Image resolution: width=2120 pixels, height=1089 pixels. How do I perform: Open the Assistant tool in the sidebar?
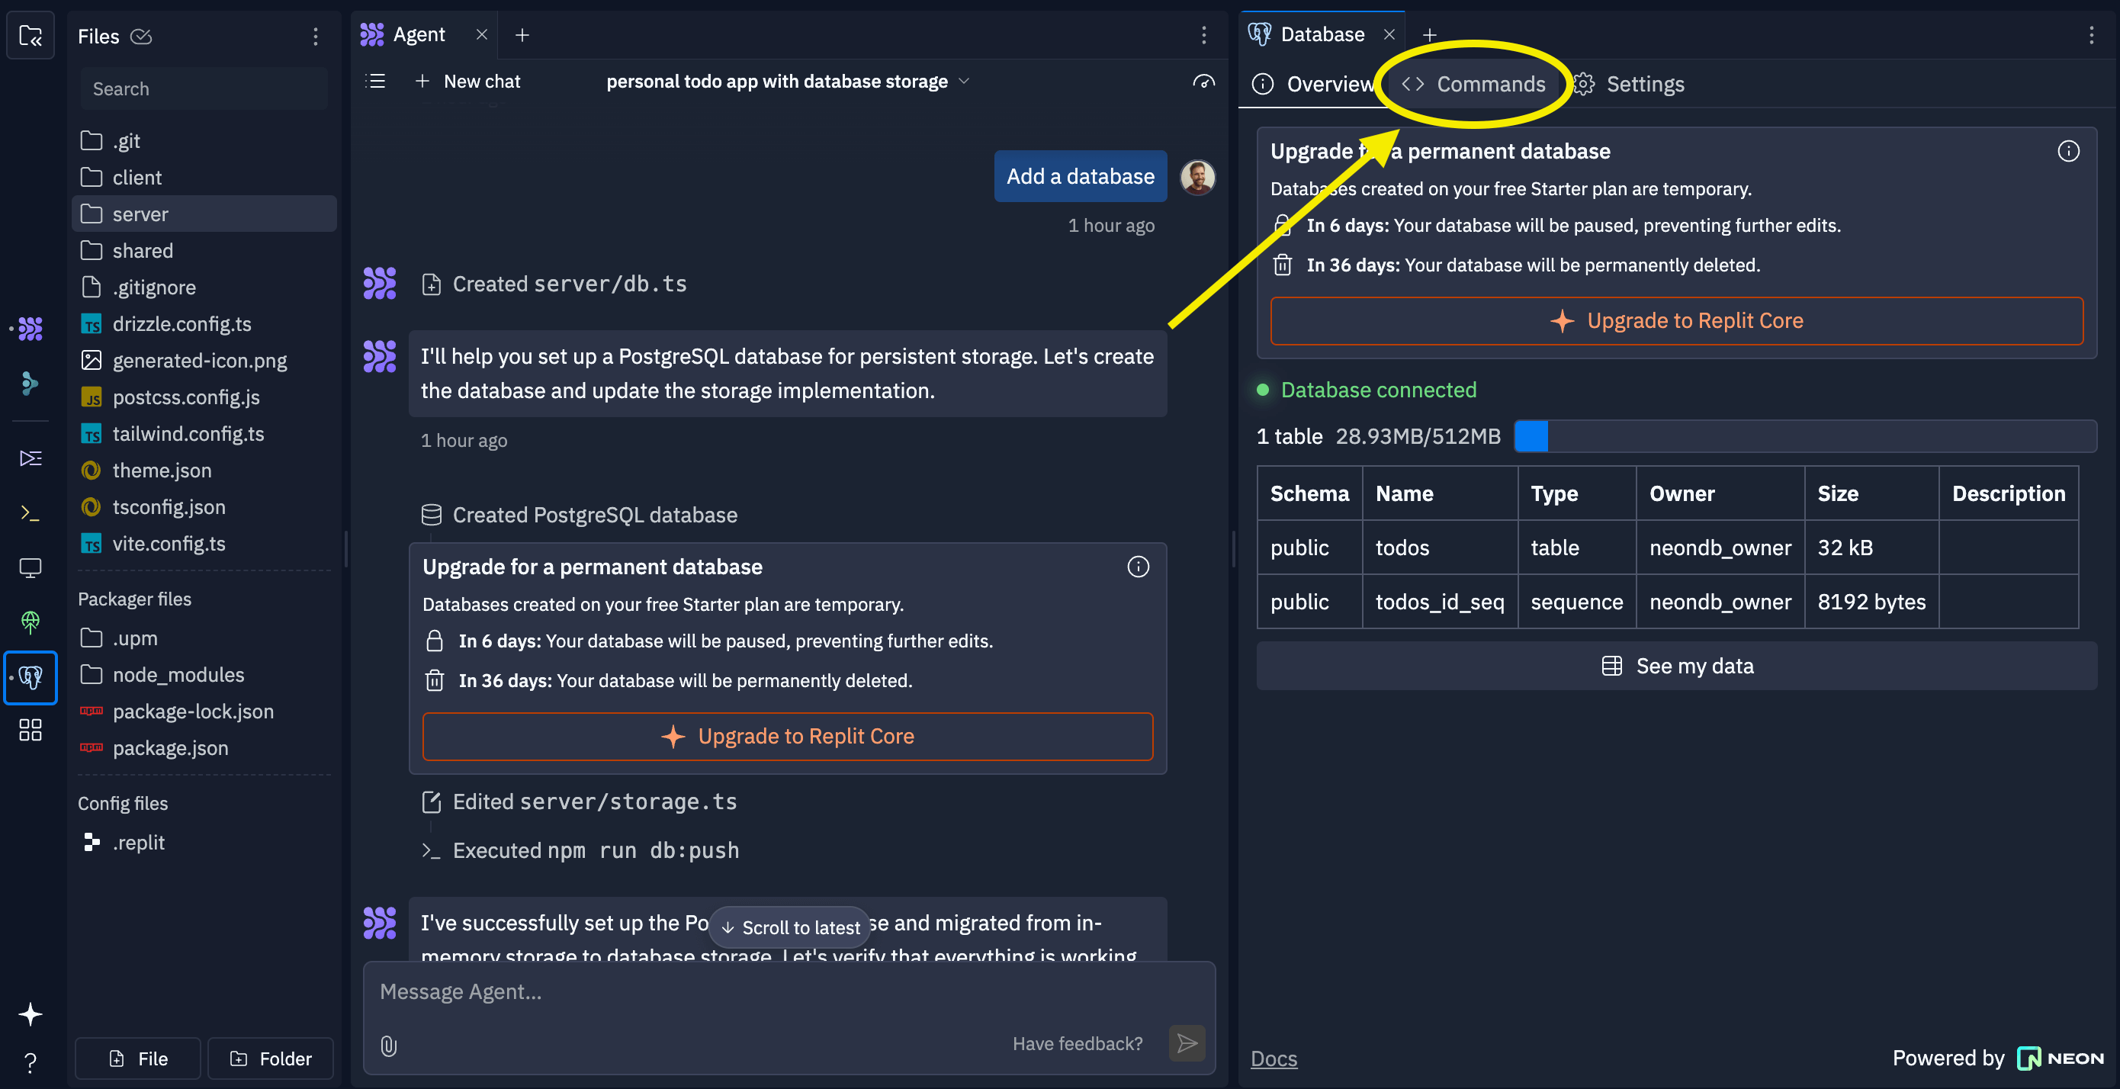coord(31,384)
